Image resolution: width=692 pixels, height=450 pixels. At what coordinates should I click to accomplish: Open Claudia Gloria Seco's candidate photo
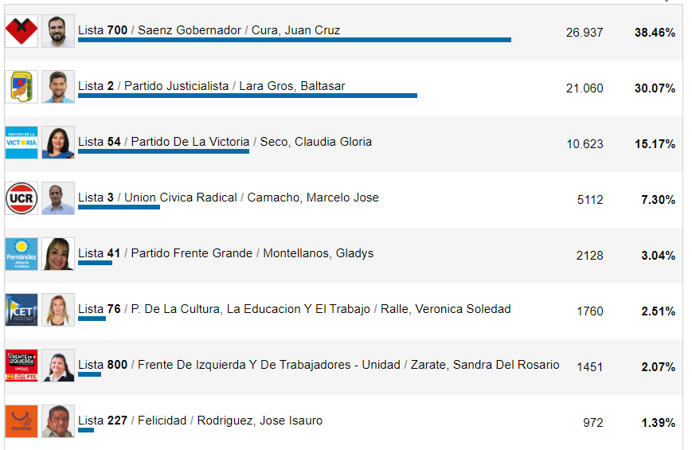[x=58, y=143]
